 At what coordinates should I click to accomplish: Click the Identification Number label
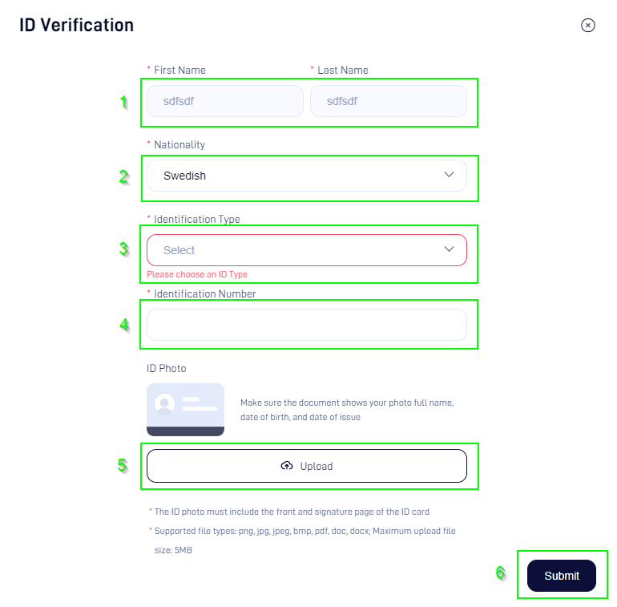(204, 294)
